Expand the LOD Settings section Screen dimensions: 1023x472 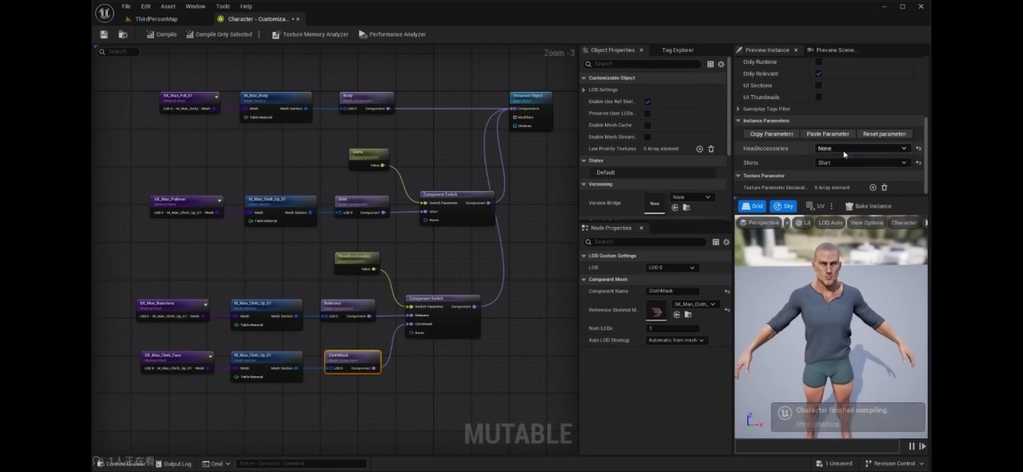(x=584, y=89)
